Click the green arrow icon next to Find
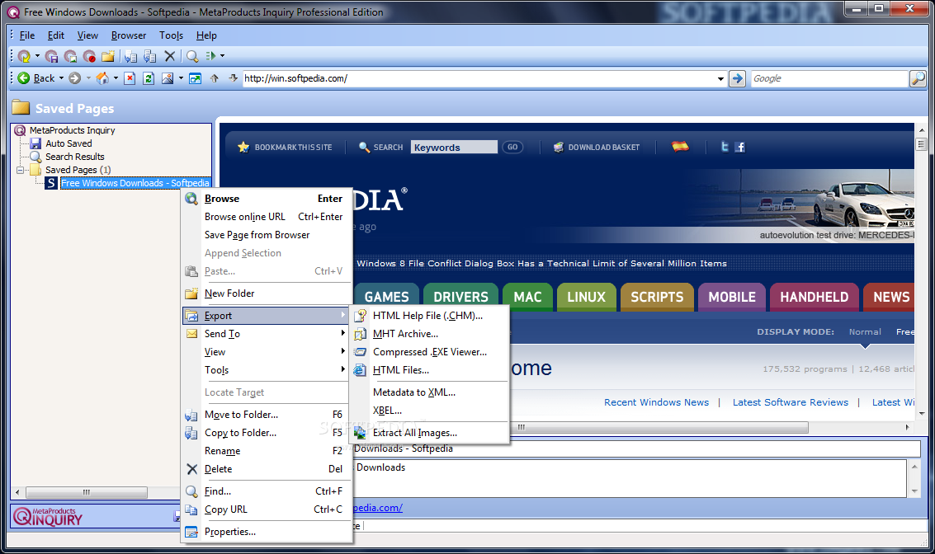935x554 pixels. tap(210, 56)
